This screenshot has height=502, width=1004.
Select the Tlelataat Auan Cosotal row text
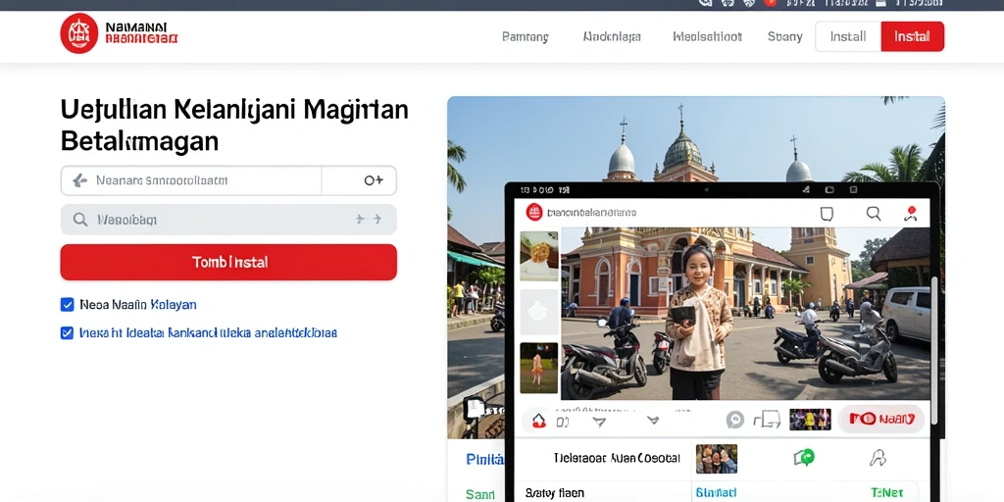coord(617,459)
